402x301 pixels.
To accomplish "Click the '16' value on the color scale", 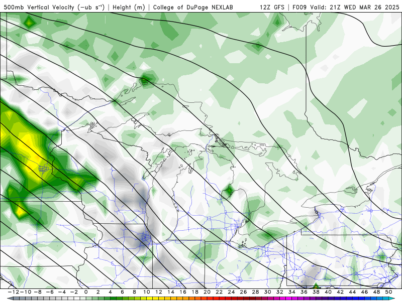I will coord(183,292).
